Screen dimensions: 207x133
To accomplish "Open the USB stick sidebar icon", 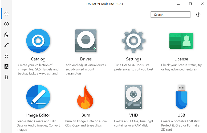I will (x=6, y=77).
